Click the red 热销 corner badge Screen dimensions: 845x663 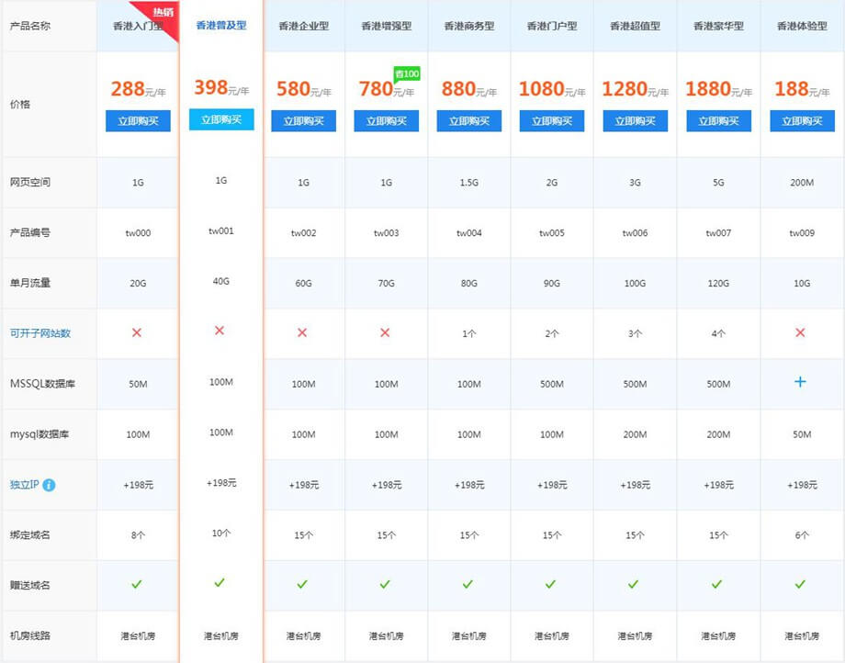(163, 13)
